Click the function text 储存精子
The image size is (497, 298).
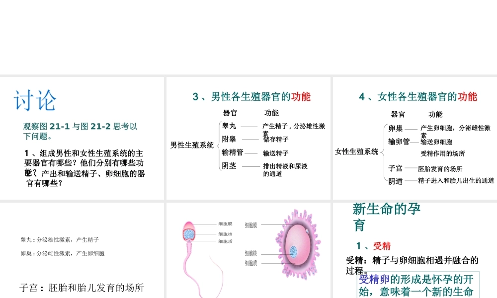(276, 140)
